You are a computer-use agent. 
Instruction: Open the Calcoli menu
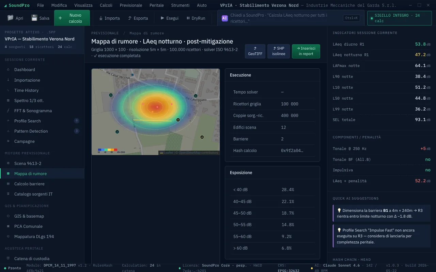tap(106, 5)
